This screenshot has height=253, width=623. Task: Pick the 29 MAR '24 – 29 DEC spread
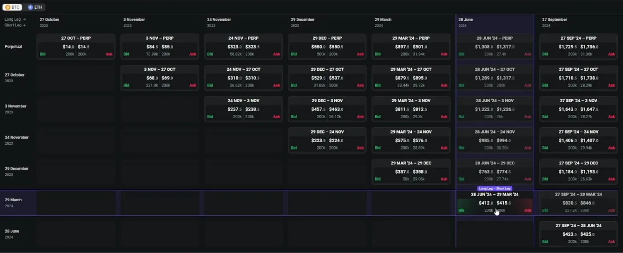click(411, 172)
